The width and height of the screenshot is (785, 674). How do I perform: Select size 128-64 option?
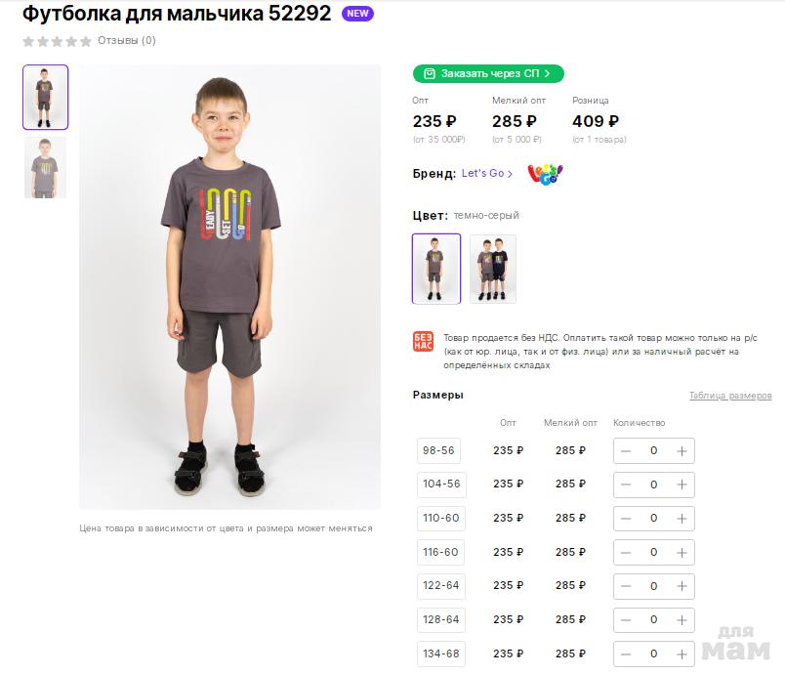(x=440, y=619)
